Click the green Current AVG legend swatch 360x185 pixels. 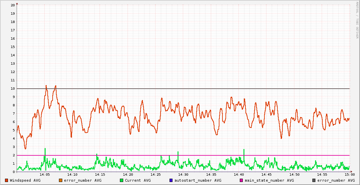pos(122,180)
